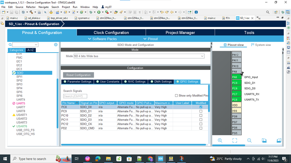The image size is (291, 163).
Task: Sort table by Pin Name column
Action: (70, 103)
